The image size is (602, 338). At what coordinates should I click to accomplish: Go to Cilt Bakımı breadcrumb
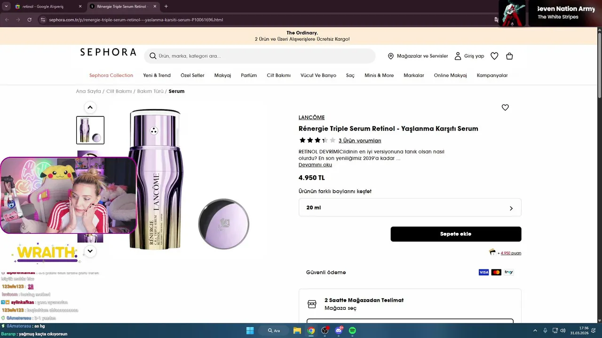(x=119, y=91)
